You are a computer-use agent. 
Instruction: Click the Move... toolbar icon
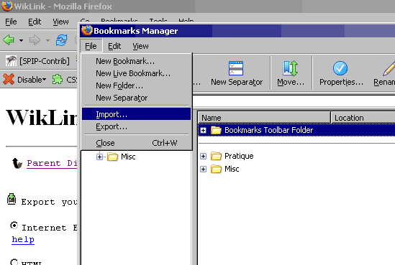click(x=291, y=73)
